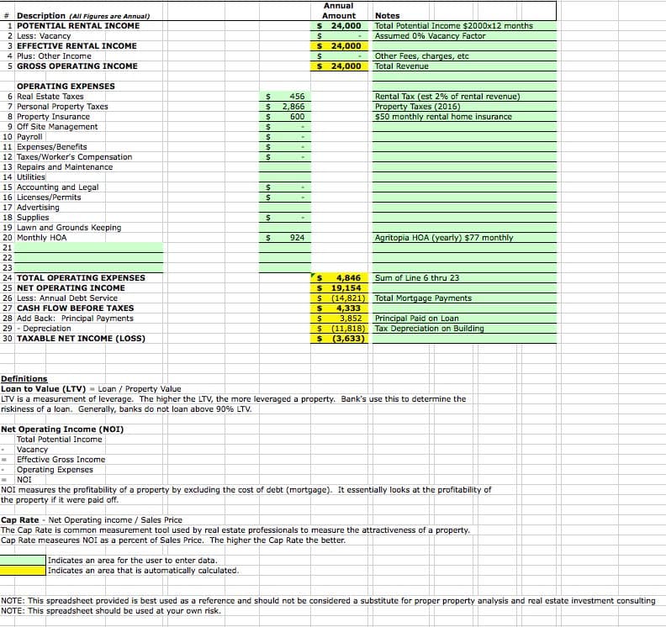Click the 'Plus: Other Income' label
666x627 pixels.
click(x=54, y=56)
